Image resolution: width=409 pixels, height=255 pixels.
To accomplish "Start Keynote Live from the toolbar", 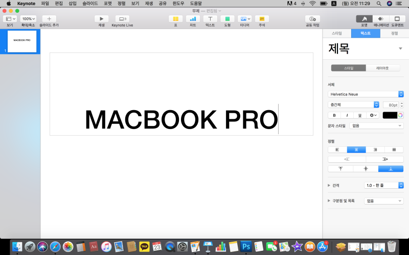I will click(122, 19).
